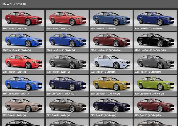
Task: Click the '520I Facelift (RWD) (M)' label
Action: 58,72
